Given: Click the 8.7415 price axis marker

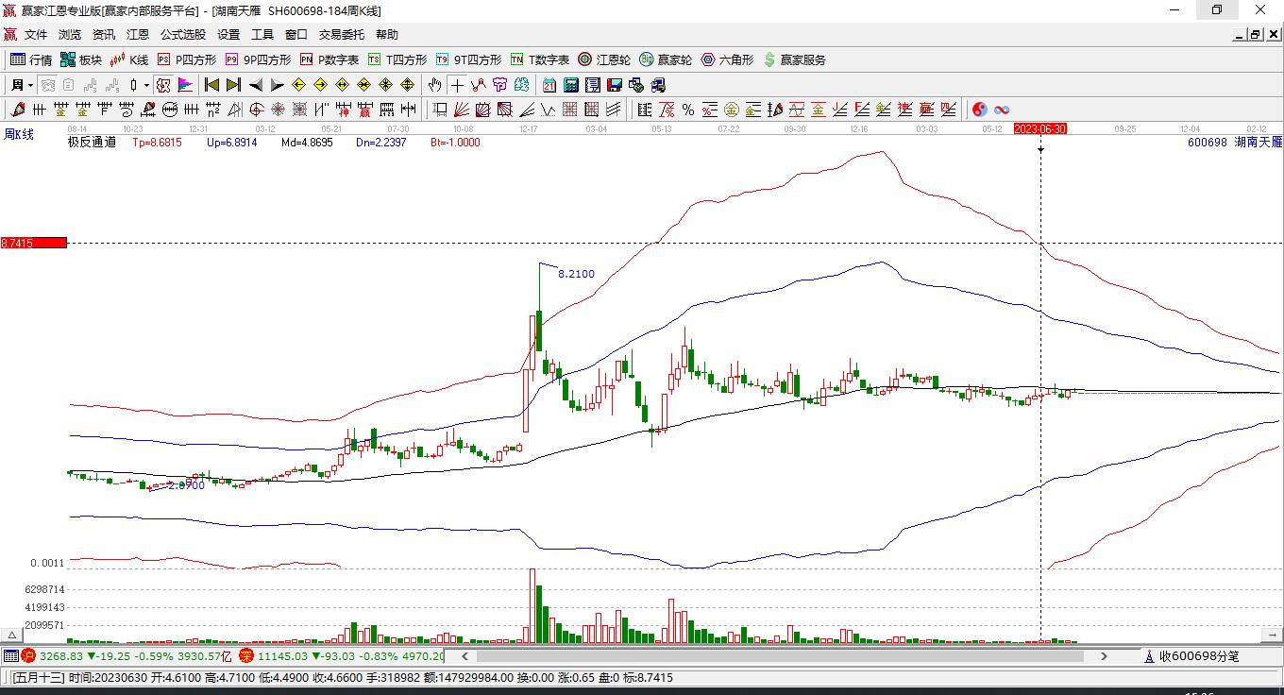Looking at the screenshot, I should tap(34, 243).
